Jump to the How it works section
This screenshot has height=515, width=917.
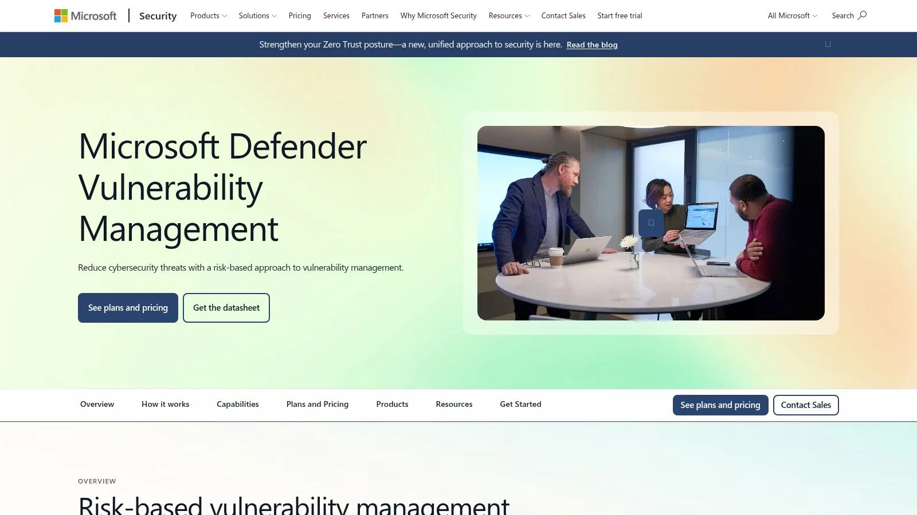165,404
